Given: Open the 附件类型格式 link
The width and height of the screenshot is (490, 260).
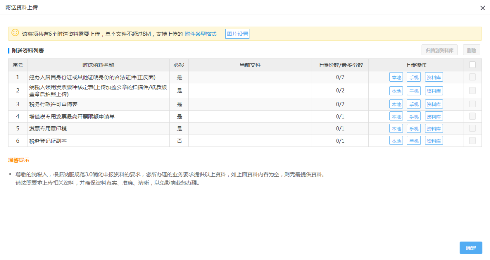Looking at the screenshot, I should click(201, 34).
